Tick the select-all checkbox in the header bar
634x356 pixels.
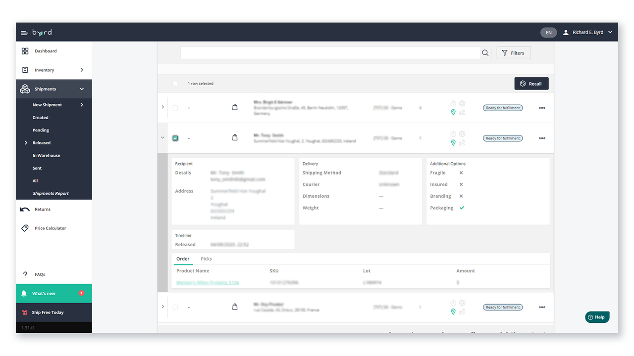[x=175, y=83]
